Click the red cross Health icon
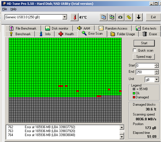The height and width of the screenshot is (142, 161). click(61, 34)
